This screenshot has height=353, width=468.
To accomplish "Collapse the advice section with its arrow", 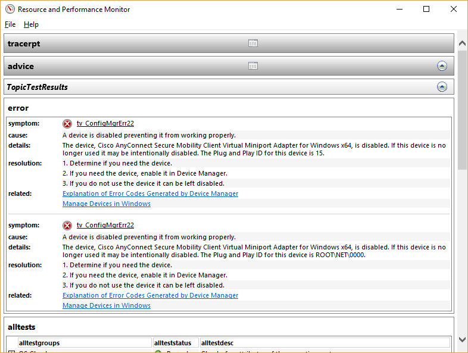I will click(442, 66).
